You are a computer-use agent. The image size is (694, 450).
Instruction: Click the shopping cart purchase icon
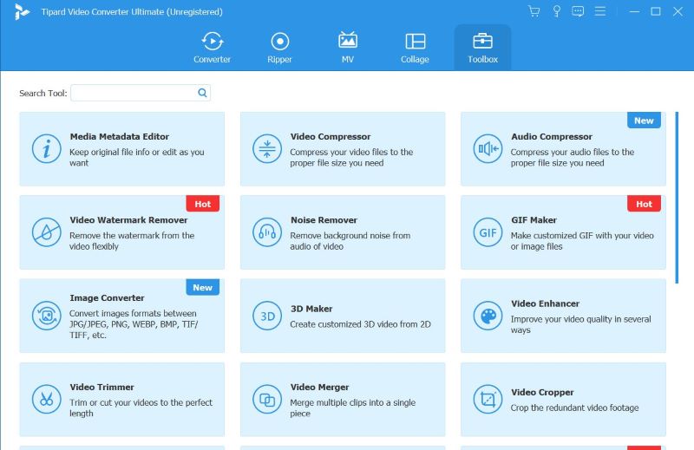[x=534, y=11]
